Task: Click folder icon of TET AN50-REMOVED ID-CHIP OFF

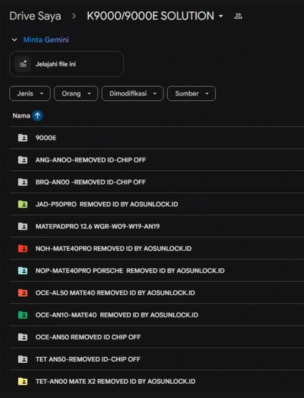Action: pos(23,359)
